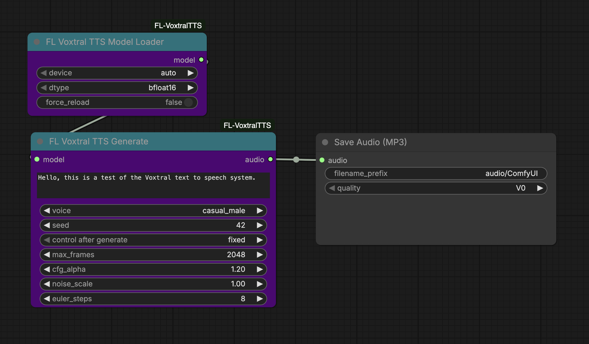Click model input socket on Generate node
The height and width of the screenshot is (344, 589).
coord(37,159)
